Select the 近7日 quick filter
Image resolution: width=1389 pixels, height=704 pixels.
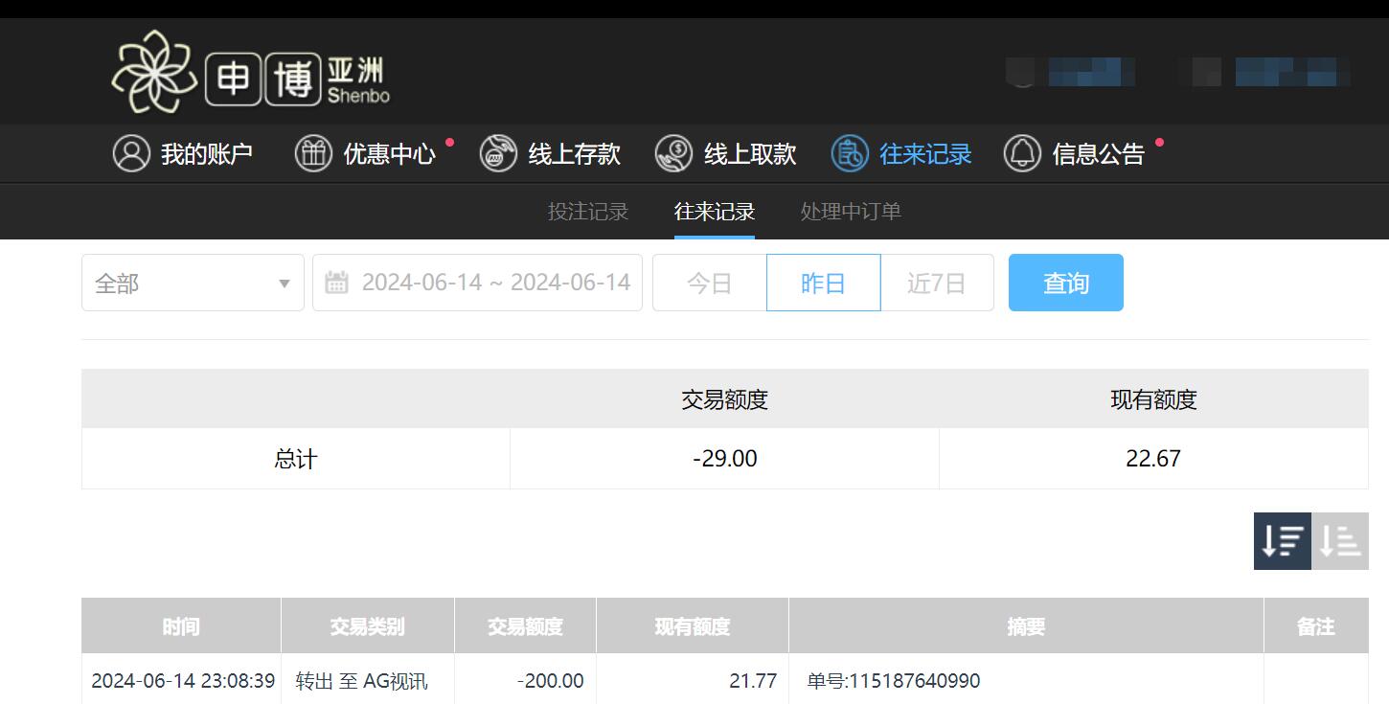tap(936, 282)
